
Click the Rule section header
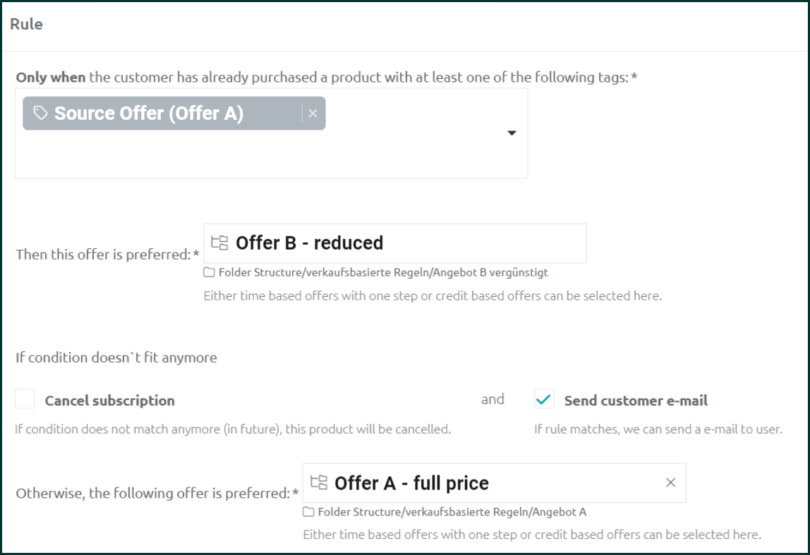coord(26,24)
